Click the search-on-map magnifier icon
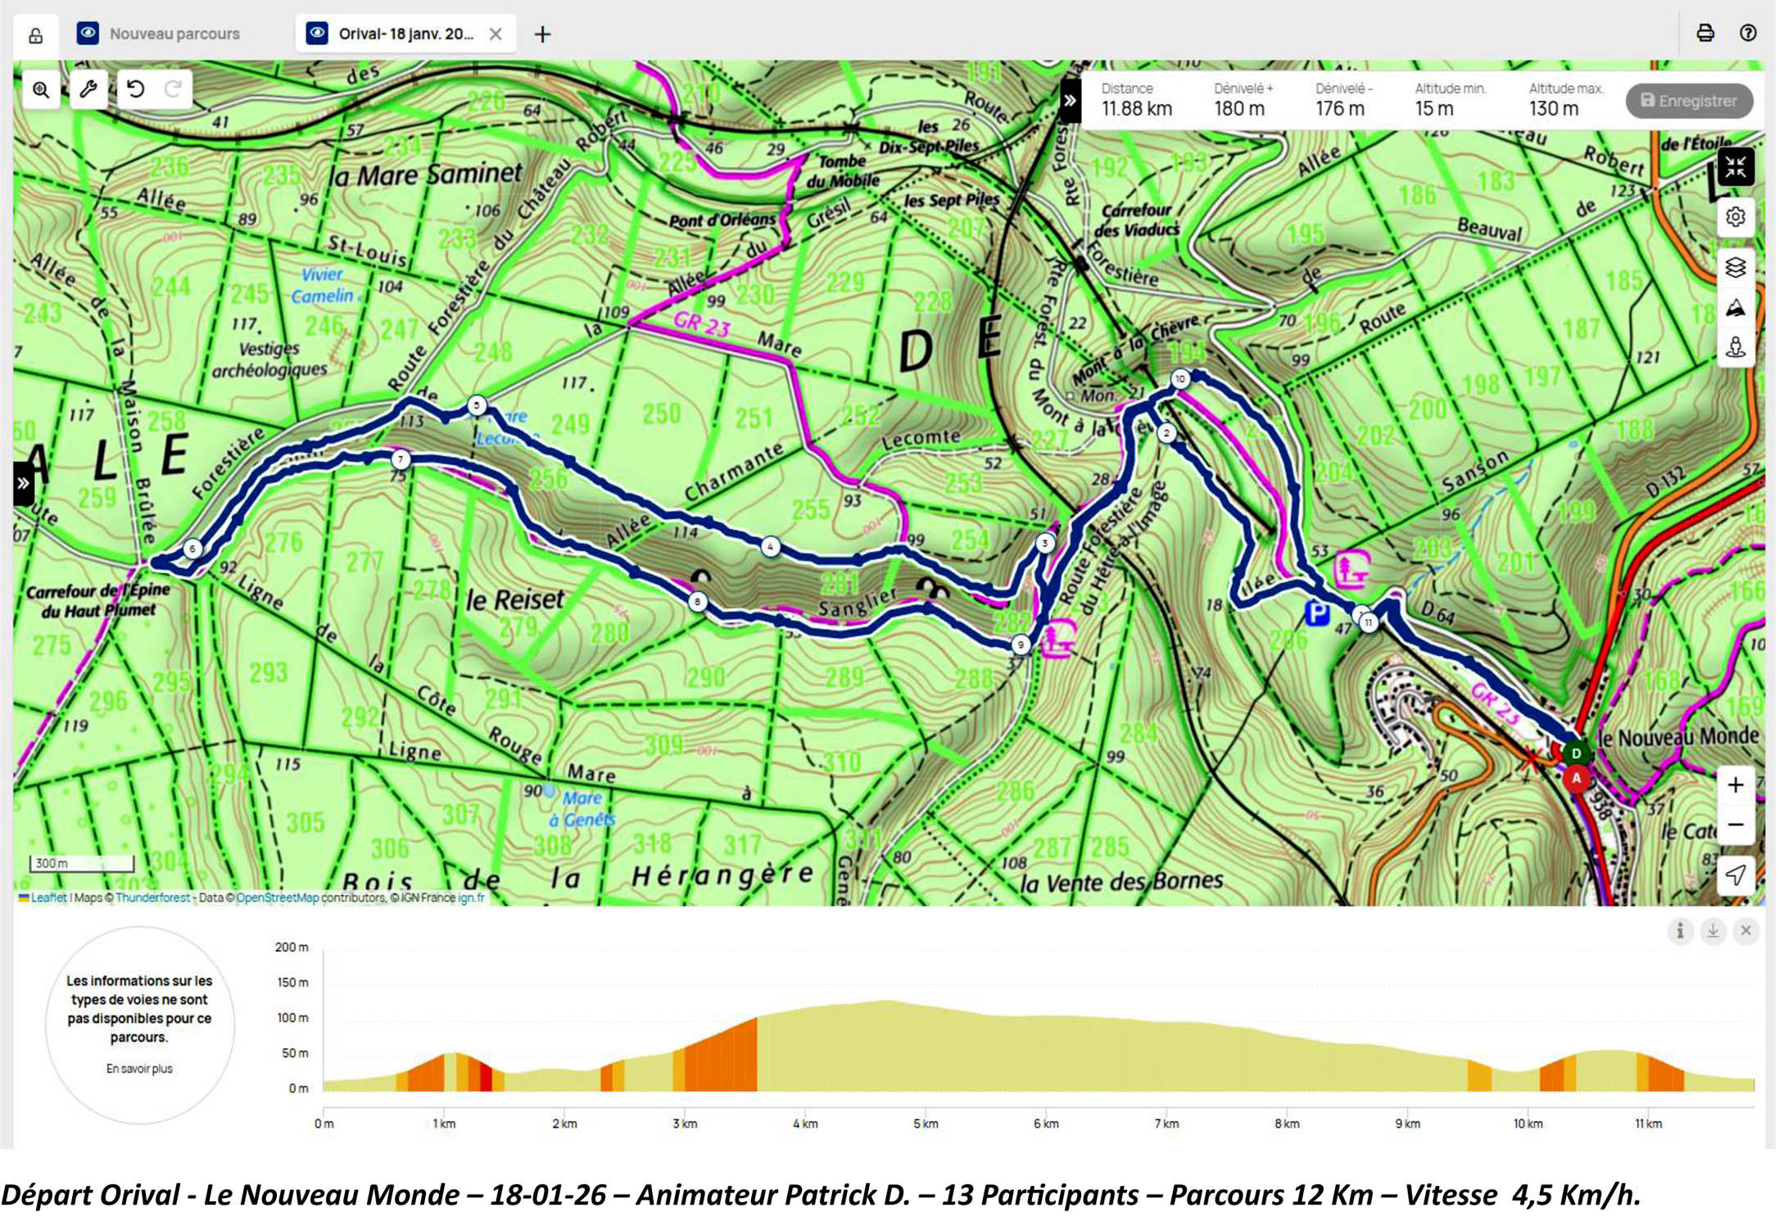This screenshot has height=1221, width=1779. point(40,90)
